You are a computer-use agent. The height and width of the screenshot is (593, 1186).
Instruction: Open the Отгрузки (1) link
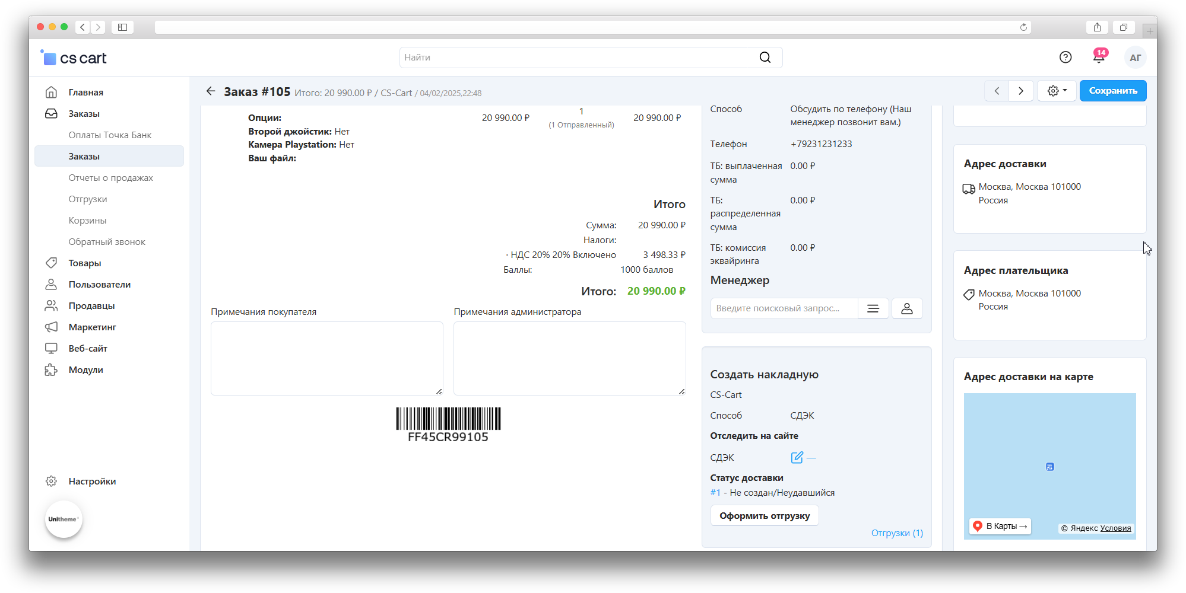(x=897, y=533)
